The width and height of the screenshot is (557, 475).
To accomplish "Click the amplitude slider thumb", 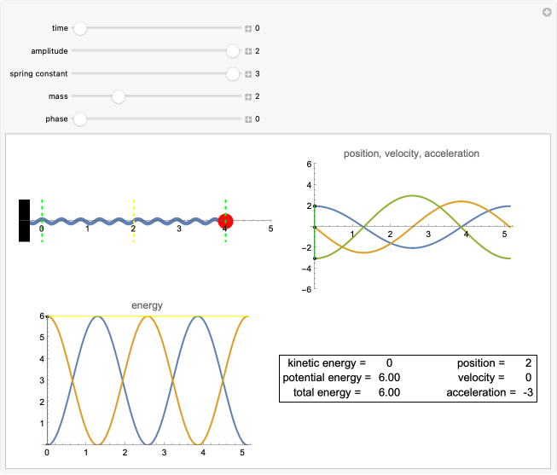I will point(233,51).
